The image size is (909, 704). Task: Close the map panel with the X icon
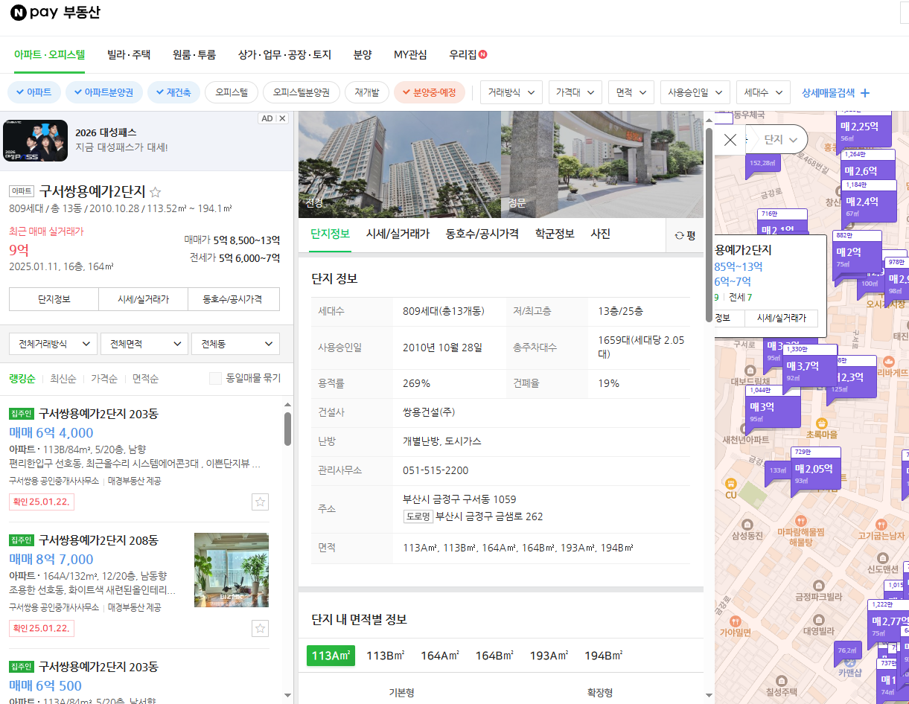click(730, 139)
